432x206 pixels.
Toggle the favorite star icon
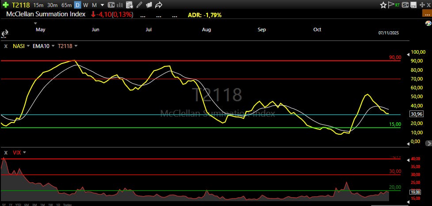383,5
